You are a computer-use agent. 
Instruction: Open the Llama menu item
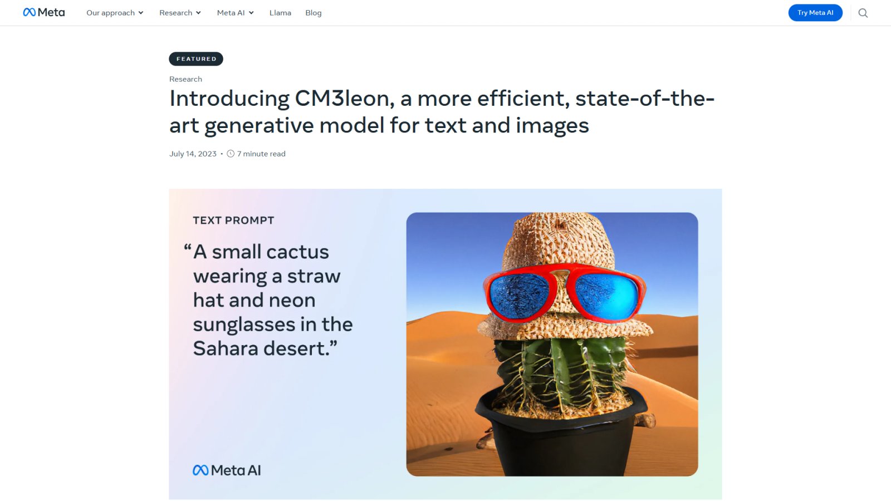point(280,13)
